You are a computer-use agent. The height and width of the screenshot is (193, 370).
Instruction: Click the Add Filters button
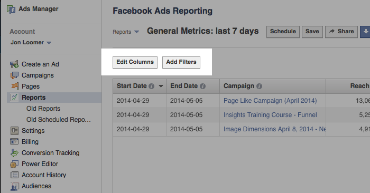181,62
